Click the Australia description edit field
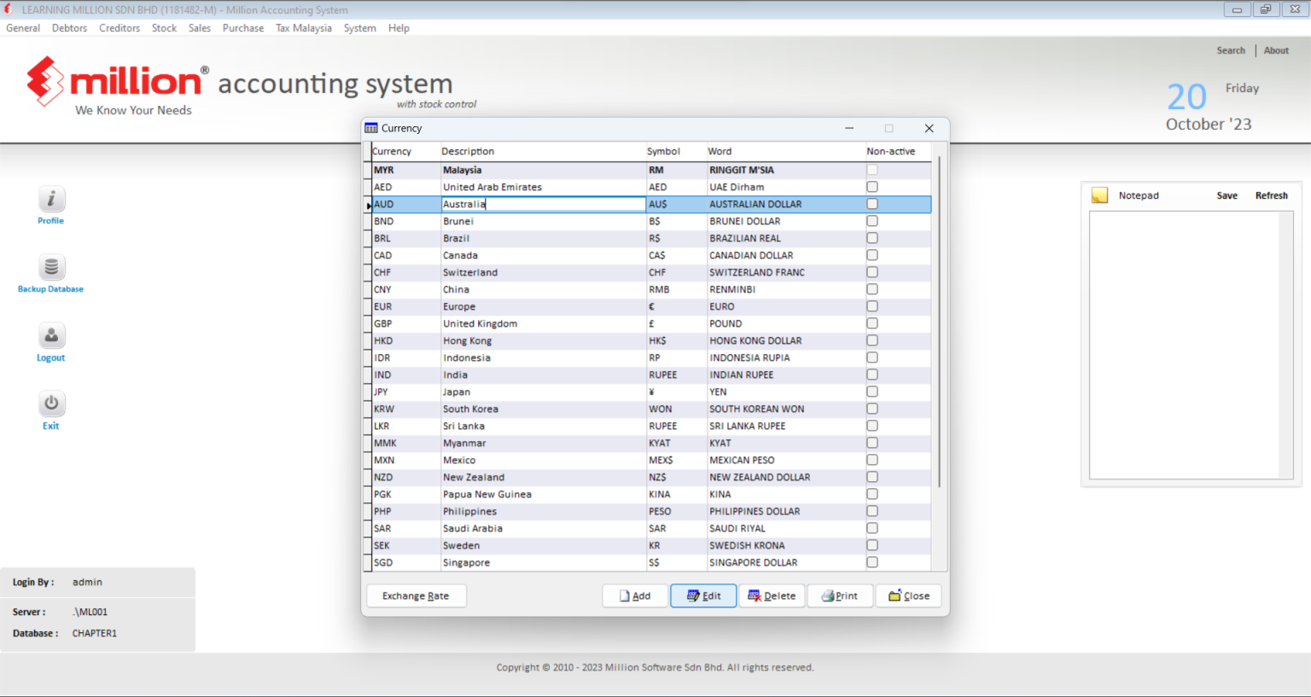The image size is (1311, 697). 543,204
